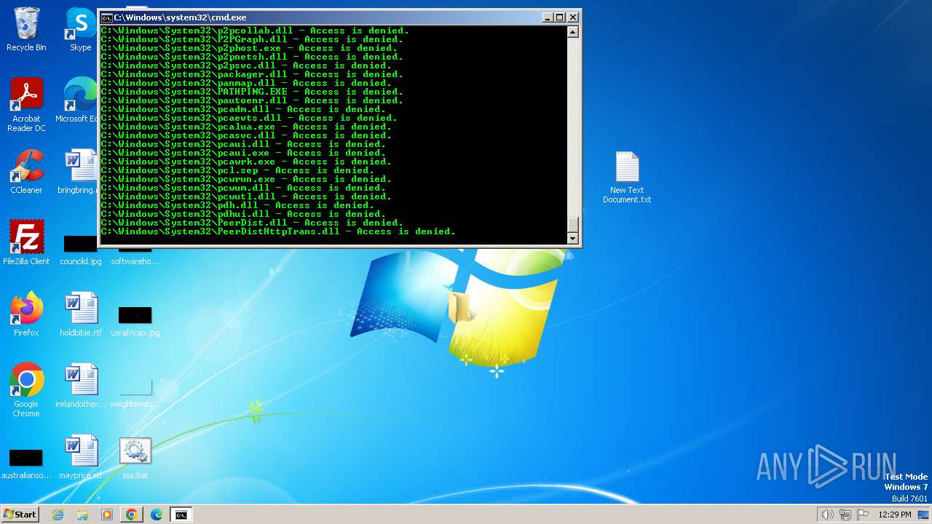Click cmd scrollbar down arrow

[572, 238]
